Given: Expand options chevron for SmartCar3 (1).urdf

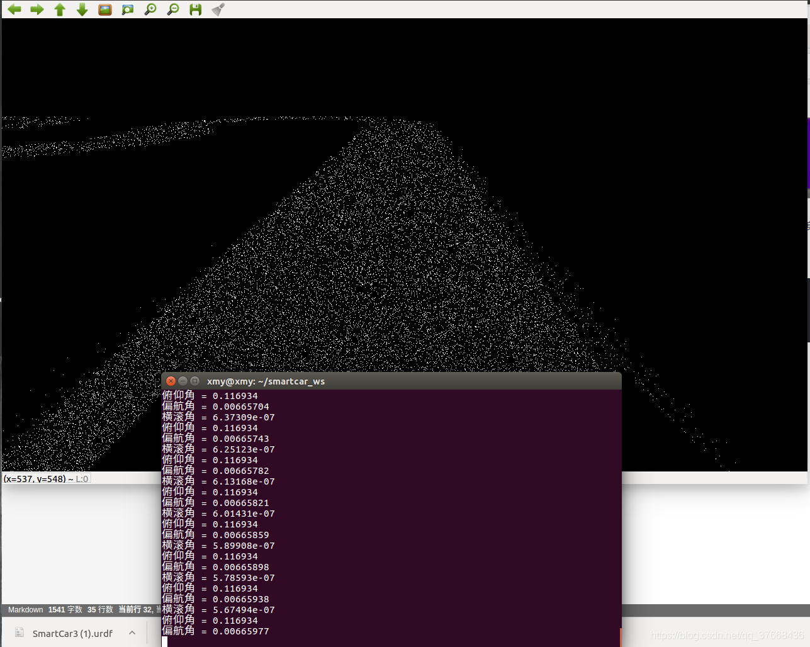Looking at the screenshot, I should pyautogui.click(x=132, y=633).
